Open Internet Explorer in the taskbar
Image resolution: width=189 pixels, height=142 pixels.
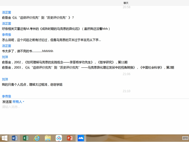37,138
